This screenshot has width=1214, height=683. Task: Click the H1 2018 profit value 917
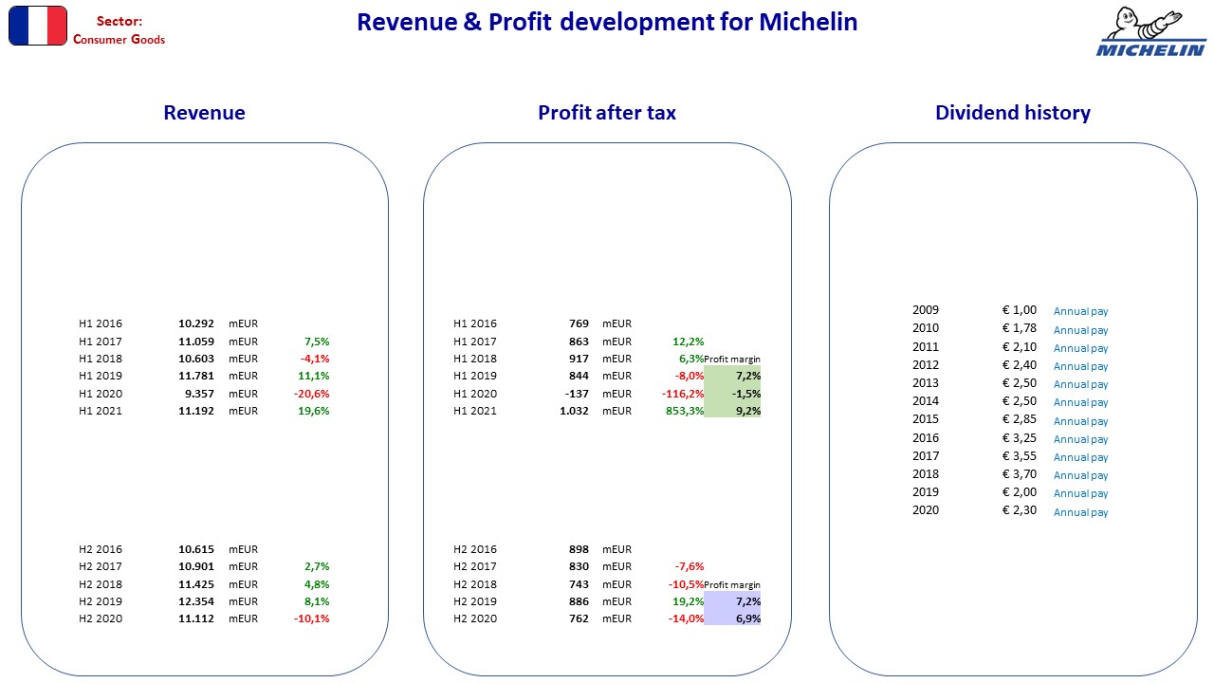tap(579, 359)
